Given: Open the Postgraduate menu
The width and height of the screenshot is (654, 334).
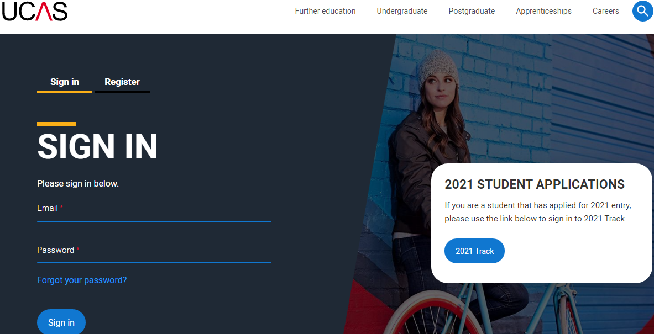Looking at the screenshot, I should 472,11.
